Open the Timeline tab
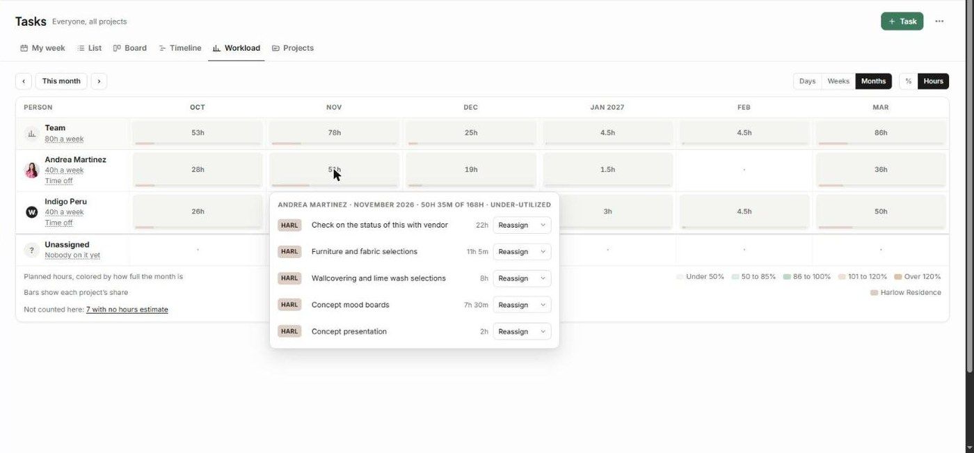Screen dimensions: 974x453 [180, 48]
